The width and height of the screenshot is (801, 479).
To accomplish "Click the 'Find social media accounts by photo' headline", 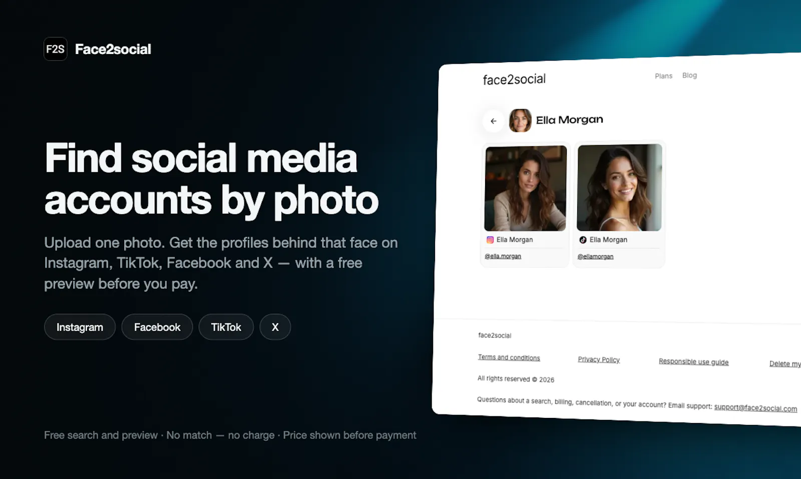I will (211, 179).
